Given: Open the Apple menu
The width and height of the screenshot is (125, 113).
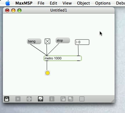Looking at the screenshot, I should [8, 3].
